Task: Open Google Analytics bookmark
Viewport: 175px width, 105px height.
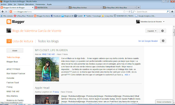Action: pos(145,16)
